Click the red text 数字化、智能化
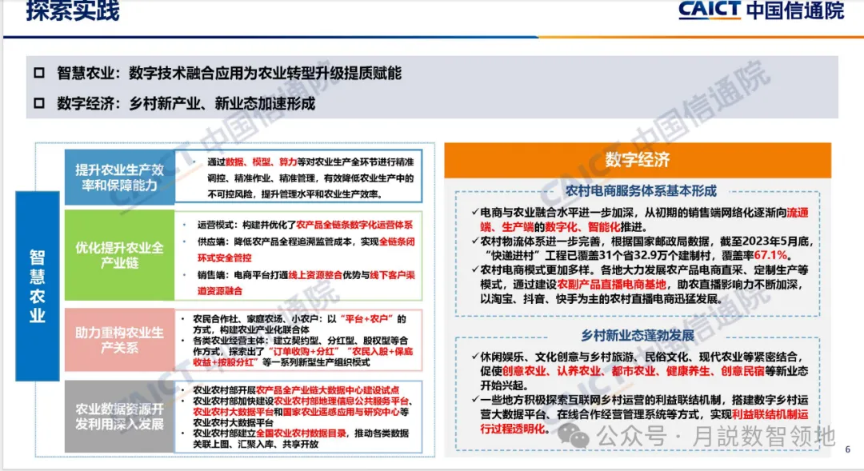This screenshot has height=471, width=864. click(x=582, y=227)
